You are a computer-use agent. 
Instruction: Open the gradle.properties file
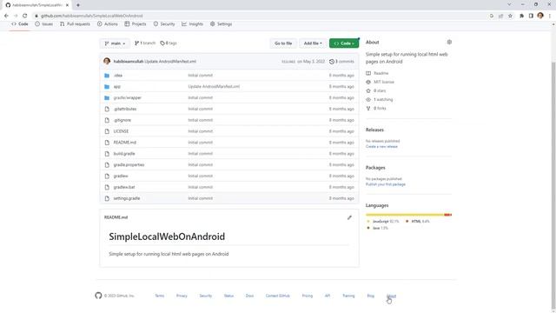(129, 164)
